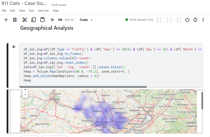Click Warminster on the map
The height and width of the screenshot is (137, 210).
tap(121, 113)
